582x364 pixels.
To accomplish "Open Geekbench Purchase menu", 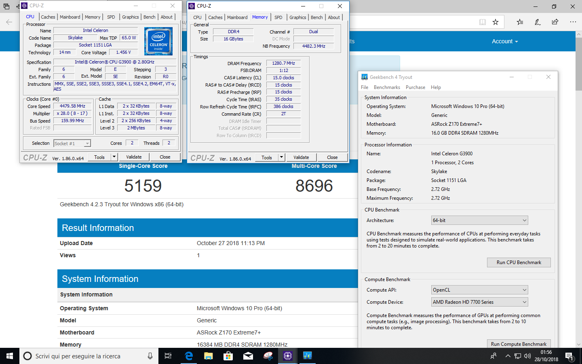I will 415,87.
